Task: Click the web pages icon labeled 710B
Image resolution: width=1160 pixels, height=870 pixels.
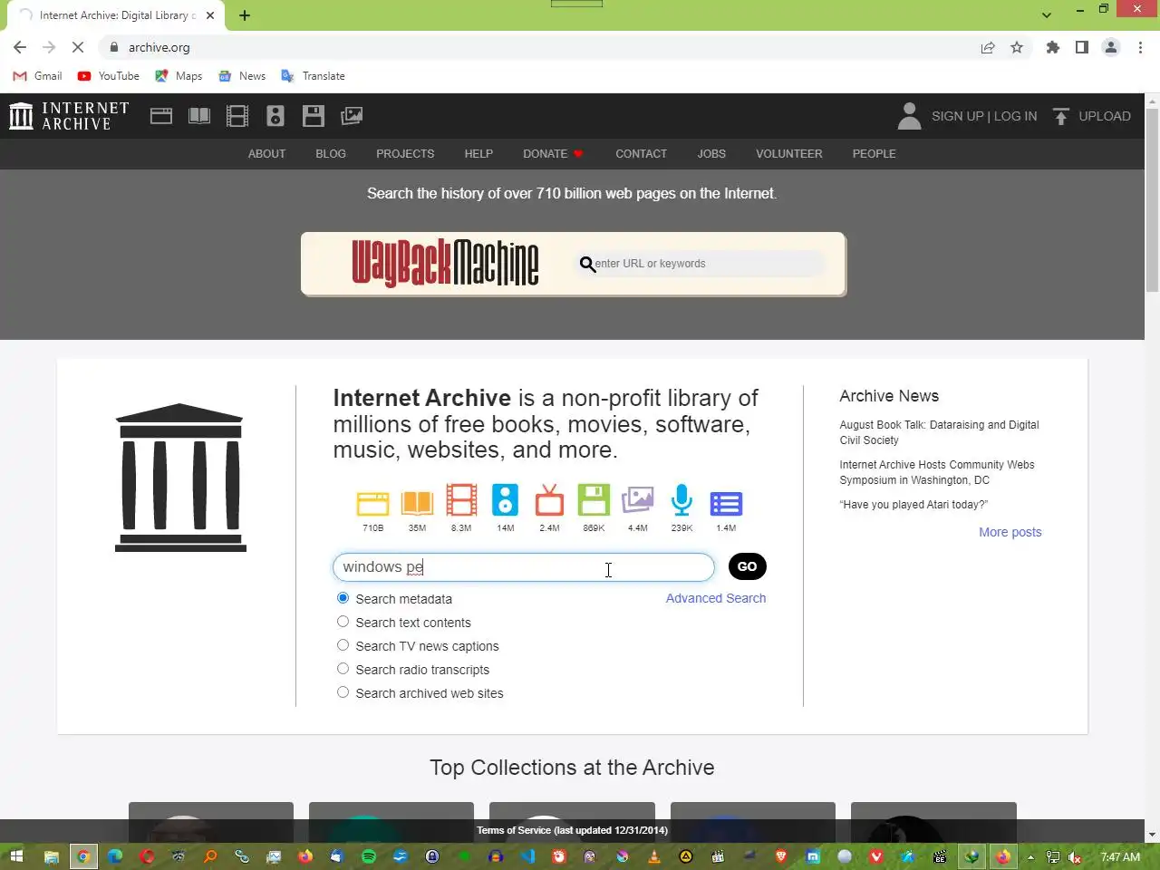Action: click(x=372, y=503)
